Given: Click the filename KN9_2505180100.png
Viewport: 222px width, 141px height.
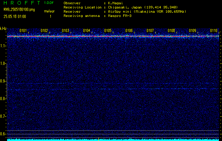Looking at the screenshot, I should 19,10.
